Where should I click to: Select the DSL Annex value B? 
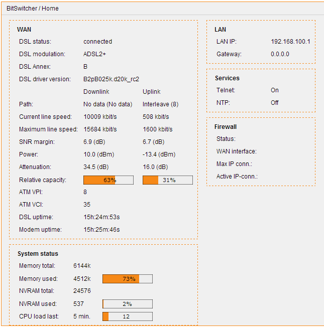(x=85, y=67)
